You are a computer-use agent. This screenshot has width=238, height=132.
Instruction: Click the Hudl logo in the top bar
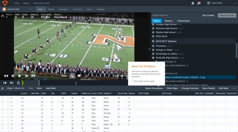5,3
